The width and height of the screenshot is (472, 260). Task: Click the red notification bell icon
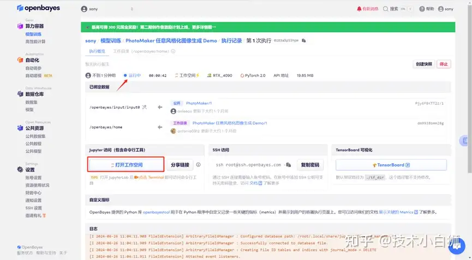pyautogui.click(x=359, y=9)
